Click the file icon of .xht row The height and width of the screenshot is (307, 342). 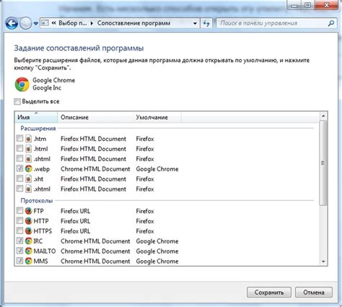(28, 178)
